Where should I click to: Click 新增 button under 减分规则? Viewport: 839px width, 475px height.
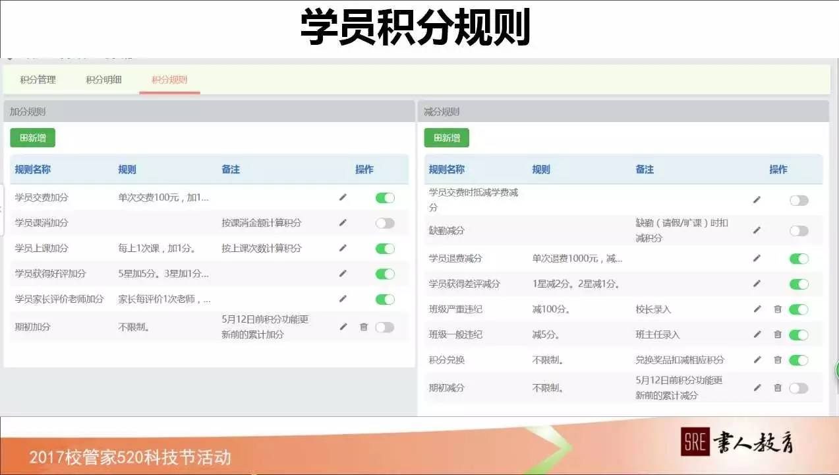click(447, 137)
